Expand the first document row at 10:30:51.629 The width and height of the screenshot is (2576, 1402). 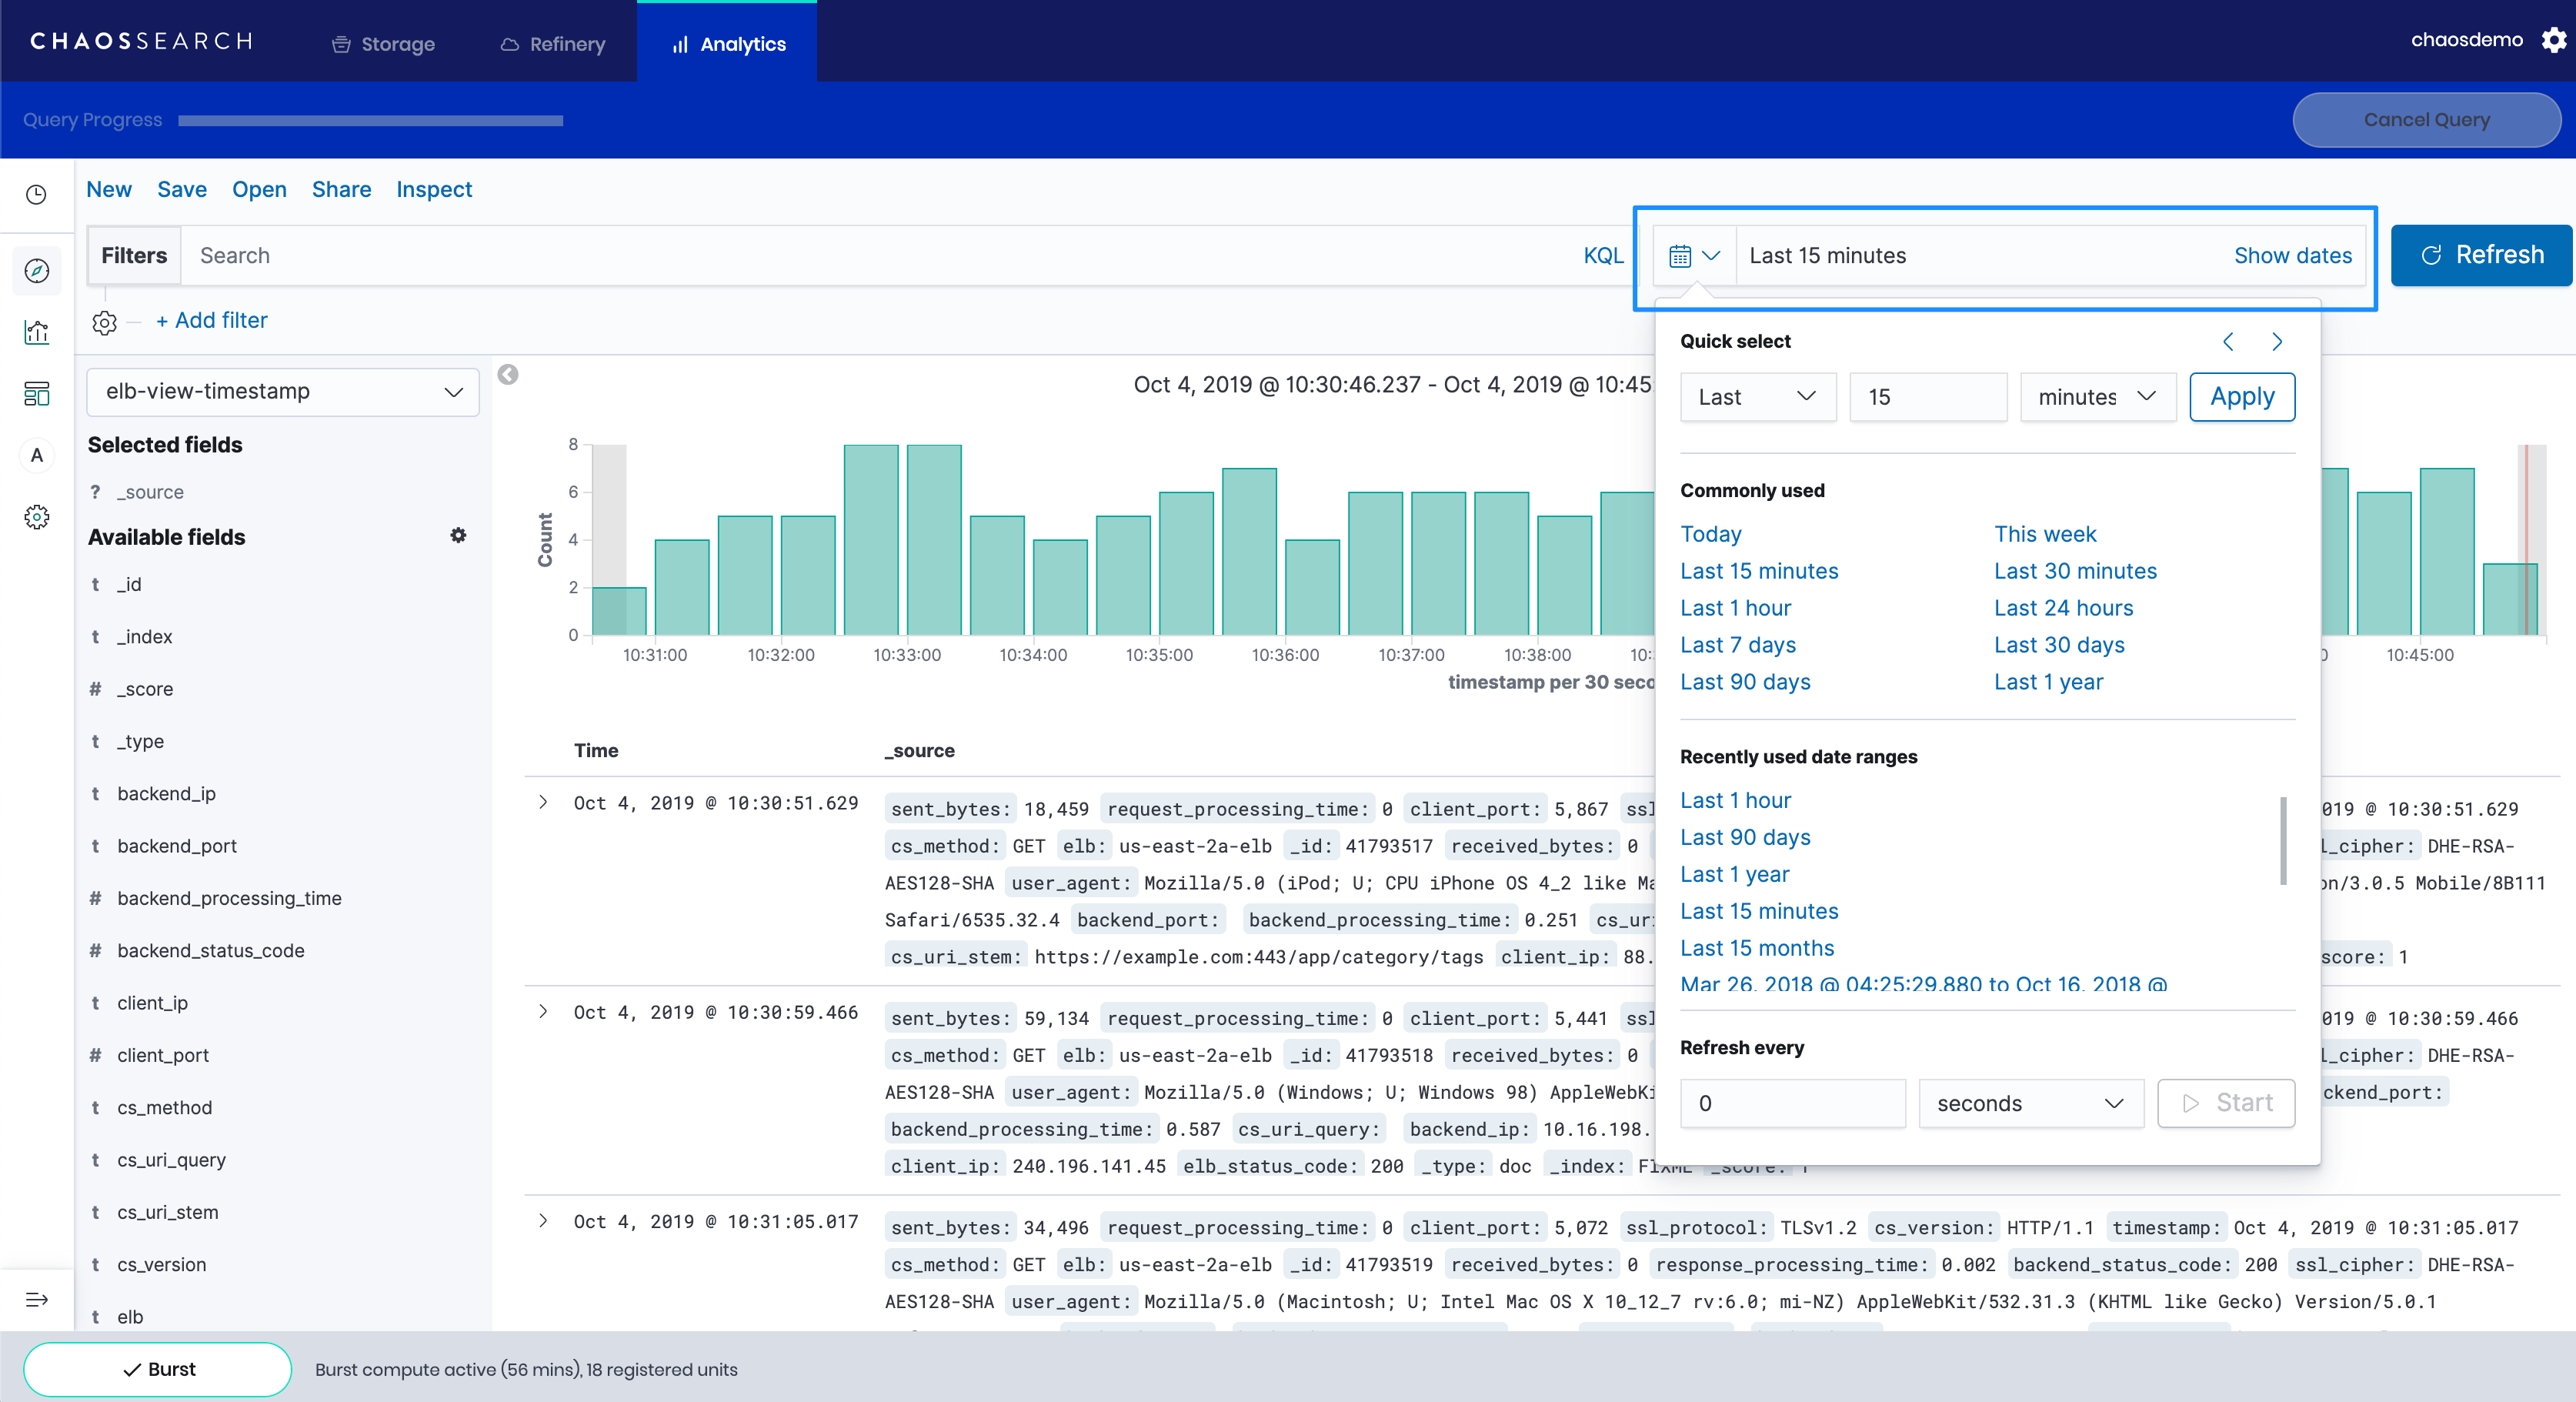(x=543, y=802)
